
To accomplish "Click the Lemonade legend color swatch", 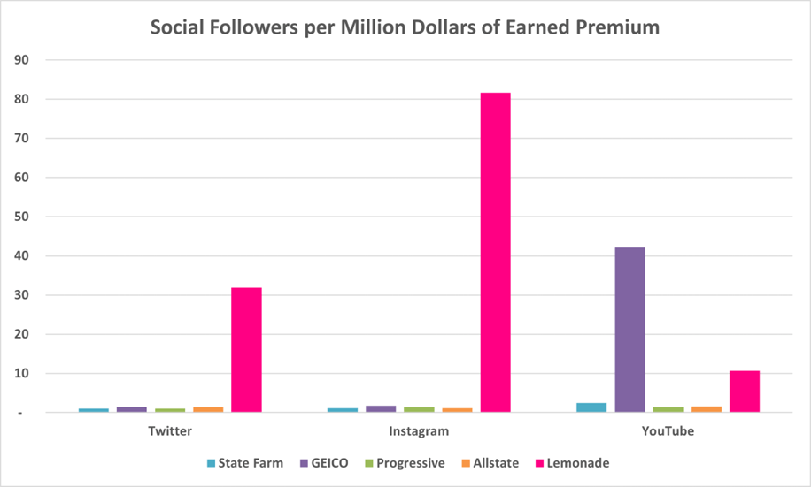I will point(542,463).
